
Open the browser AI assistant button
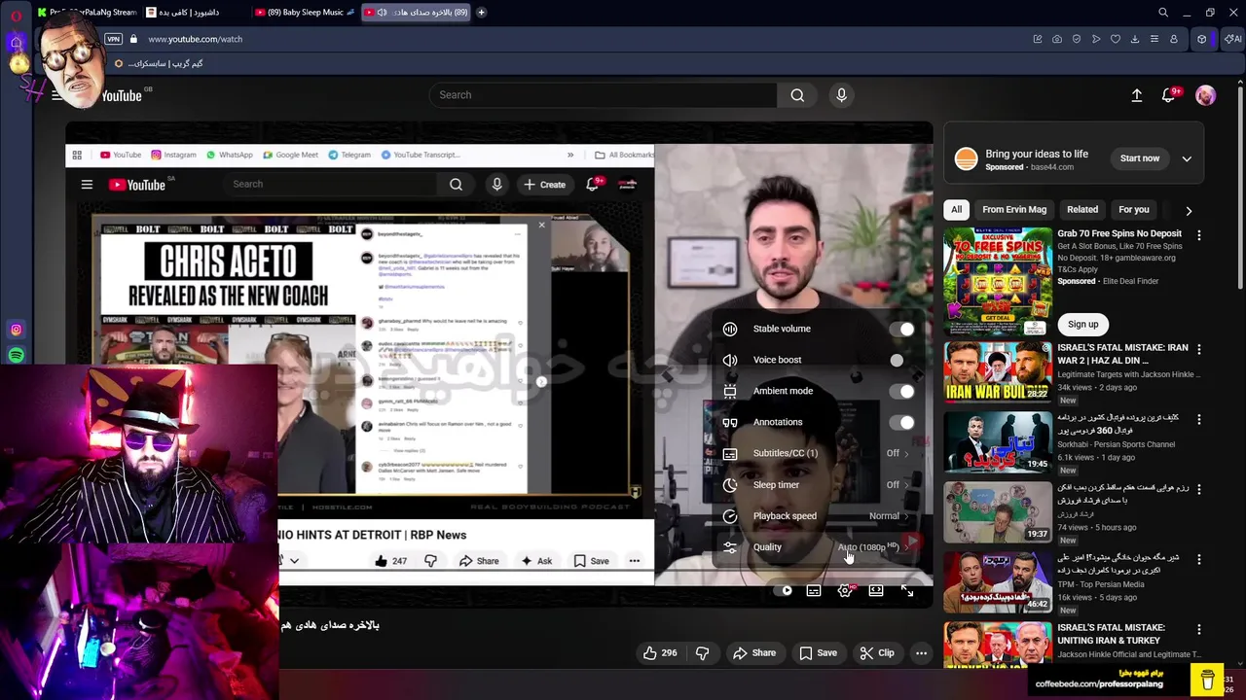1232,39
